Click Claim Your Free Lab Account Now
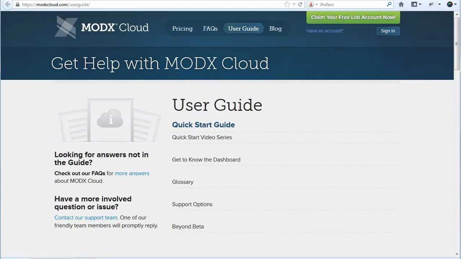The width and height of the screenshot is (461, 259). (353, 17)
